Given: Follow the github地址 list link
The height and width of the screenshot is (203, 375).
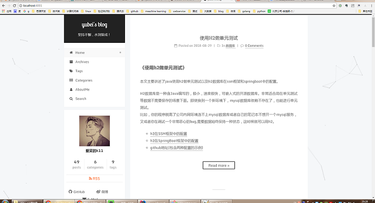Looking at the screenshot, I should tap(176, 148).
